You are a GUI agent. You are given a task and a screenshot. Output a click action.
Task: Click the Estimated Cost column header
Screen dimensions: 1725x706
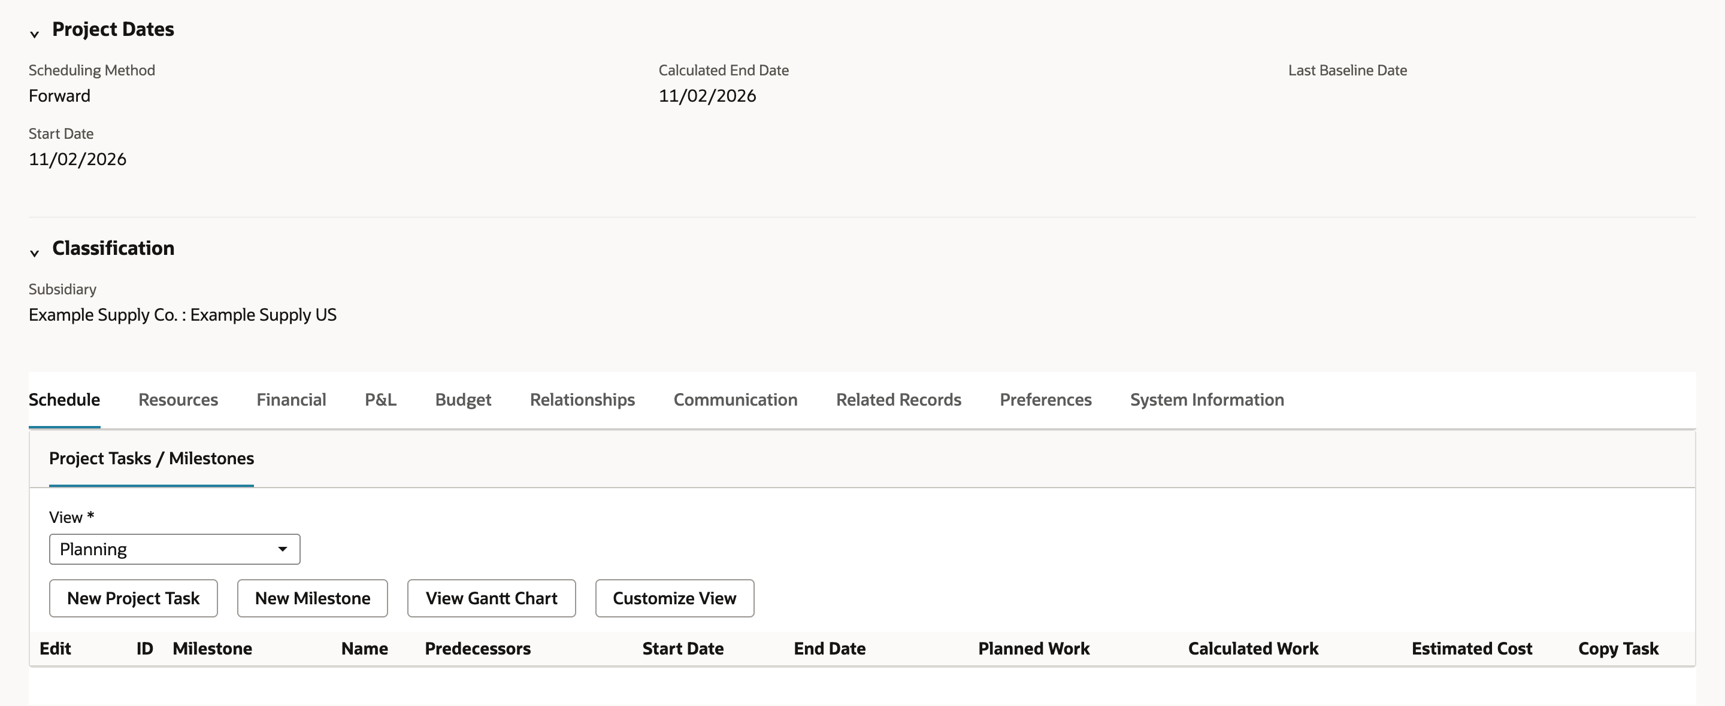1472,649
